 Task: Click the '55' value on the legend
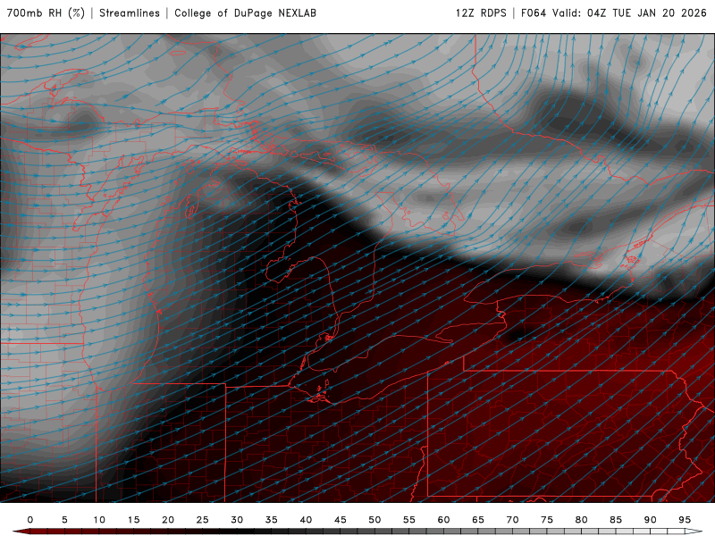pos(409,520)
